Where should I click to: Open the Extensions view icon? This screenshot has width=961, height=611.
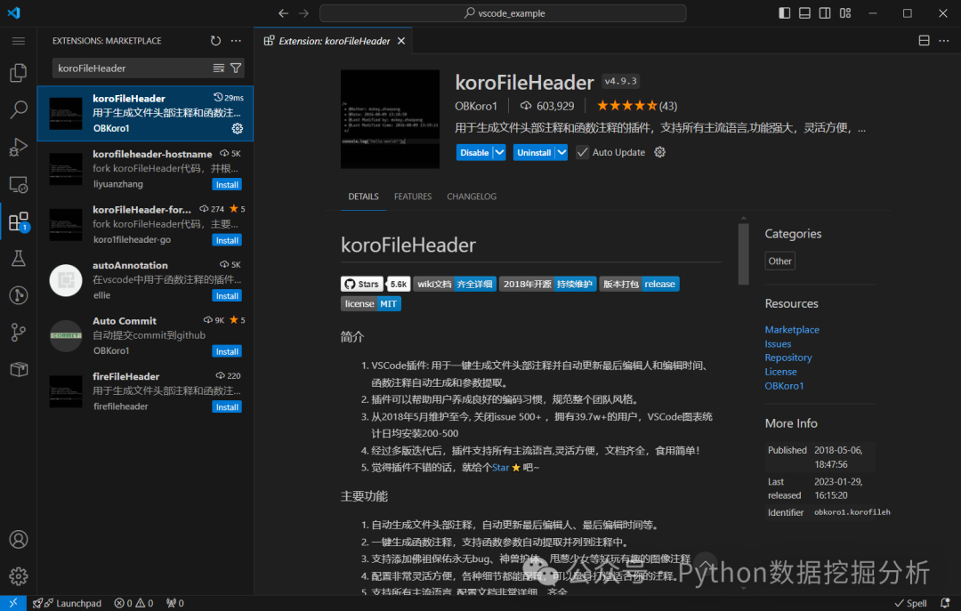tap(19, 221)
